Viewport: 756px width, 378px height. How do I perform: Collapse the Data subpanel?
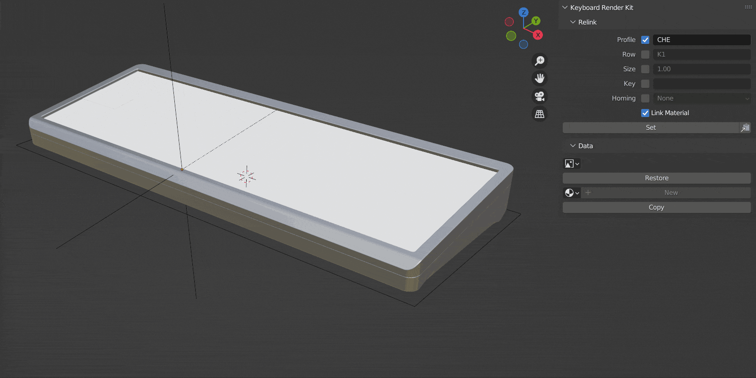573,146
